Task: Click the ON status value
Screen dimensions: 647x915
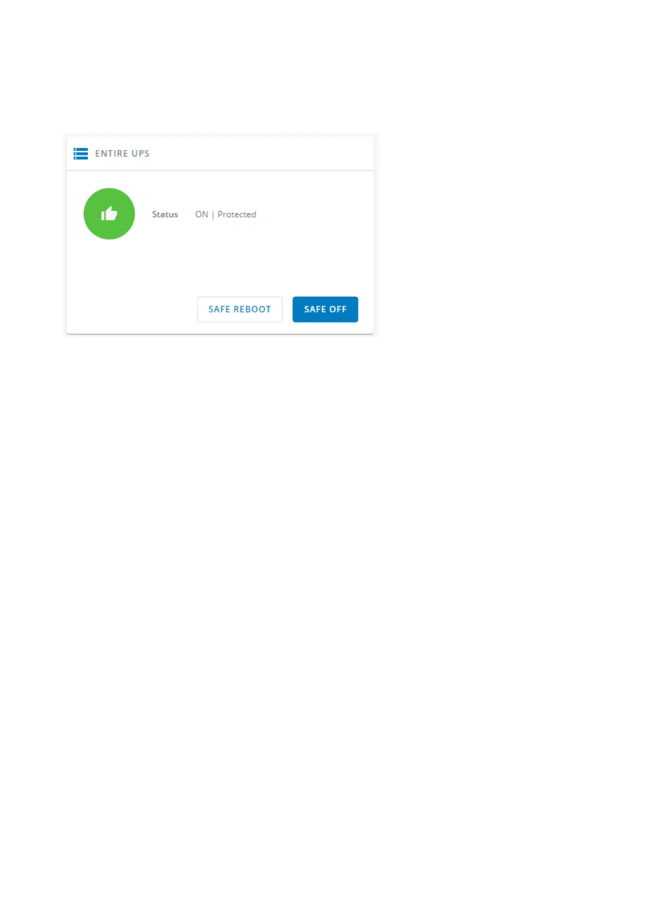Action: [x=202, y=215]
